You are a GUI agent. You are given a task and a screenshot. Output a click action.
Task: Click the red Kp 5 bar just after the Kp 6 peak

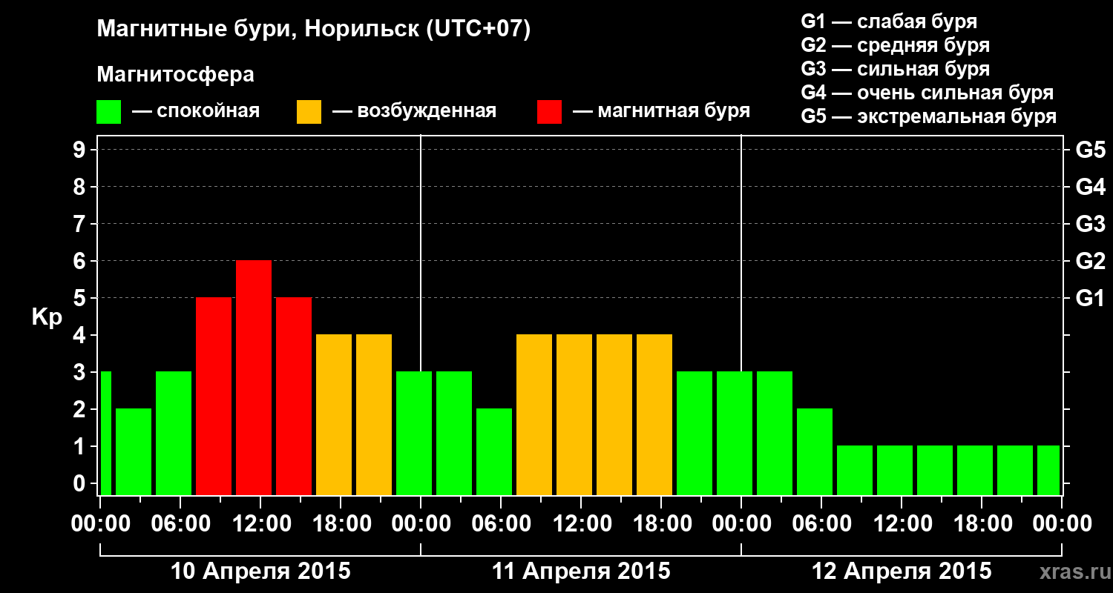pos(294,397)
